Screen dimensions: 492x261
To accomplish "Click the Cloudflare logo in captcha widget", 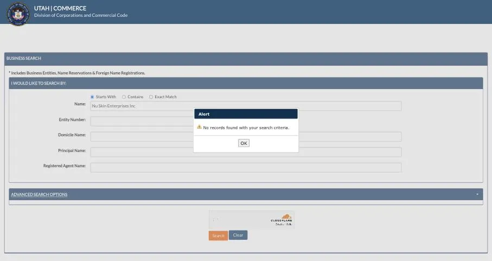I will (x=282, y=218).
